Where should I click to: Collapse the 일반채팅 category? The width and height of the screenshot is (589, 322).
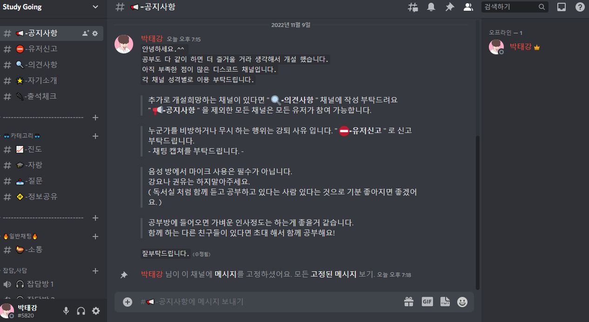pos(20,236)
